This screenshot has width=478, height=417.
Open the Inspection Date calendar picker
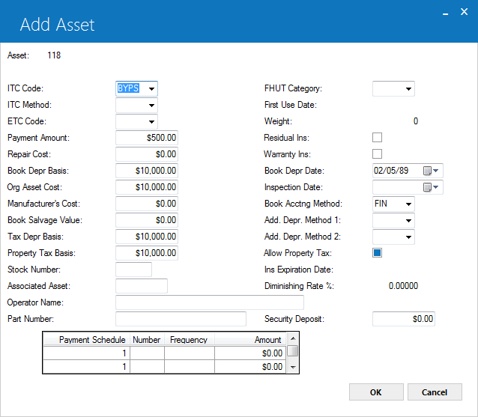pos(431,187)
